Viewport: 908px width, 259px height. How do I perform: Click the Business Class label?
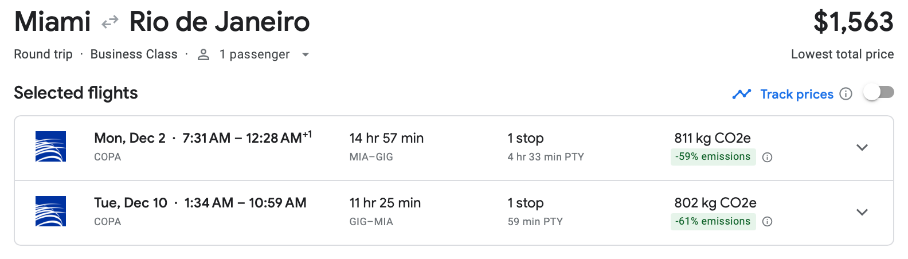(x=134, y=54)
